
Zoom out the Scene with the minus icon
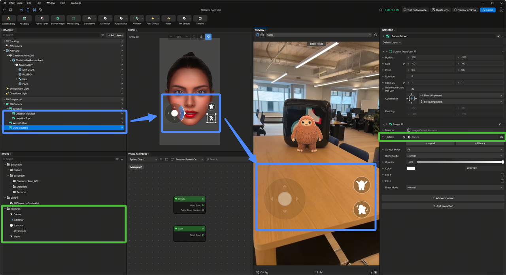click(171, 37)
